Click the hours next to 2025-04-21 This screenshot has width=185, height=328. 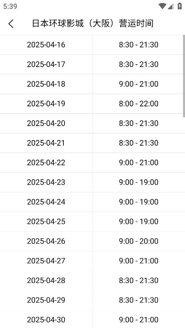point(139,143)
